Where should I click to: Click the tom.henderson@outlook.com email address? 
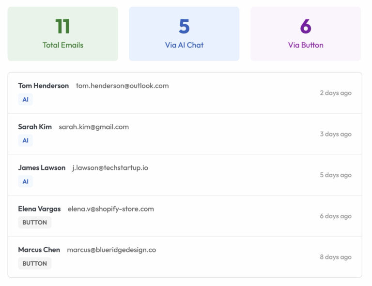[122, 86]
